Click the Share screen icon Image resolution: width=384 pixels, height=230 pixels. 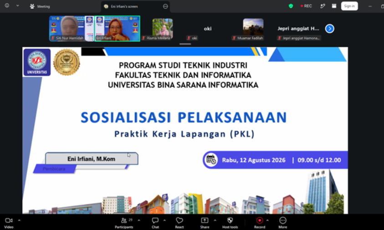[205, 220]
